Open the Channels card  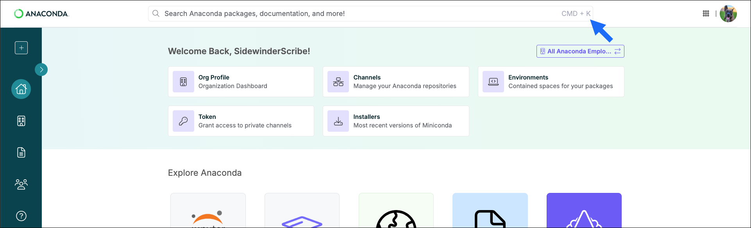coord(395,81)
